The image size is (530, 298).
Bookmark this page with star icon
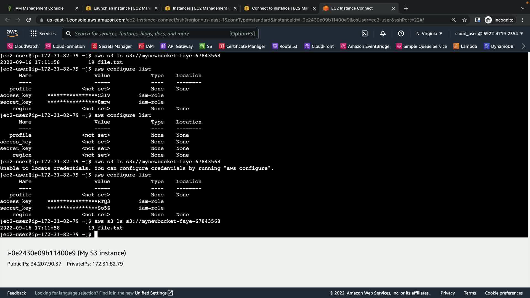(464, 20)
